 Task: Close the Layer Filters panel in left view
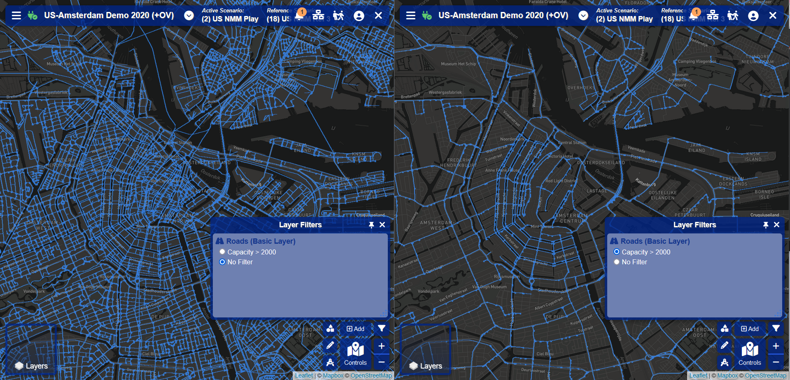(382, 225)
